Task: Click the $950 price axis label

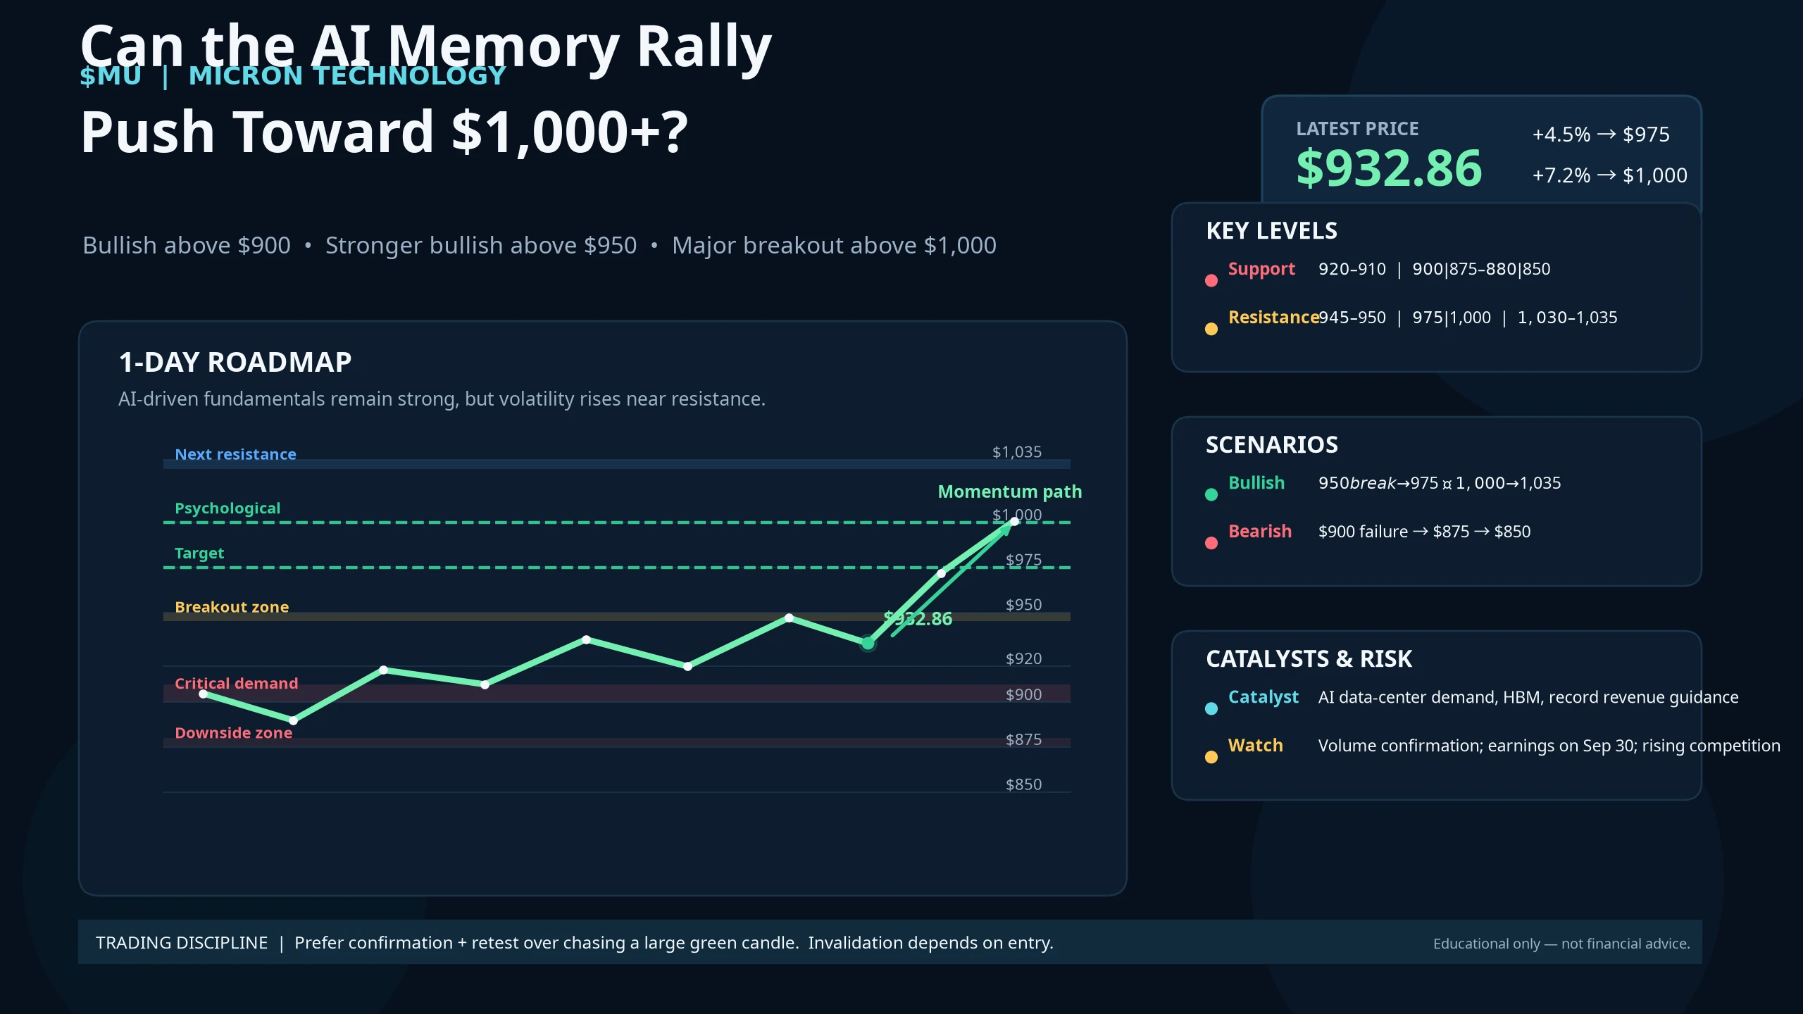Action: click(1023, 605)
